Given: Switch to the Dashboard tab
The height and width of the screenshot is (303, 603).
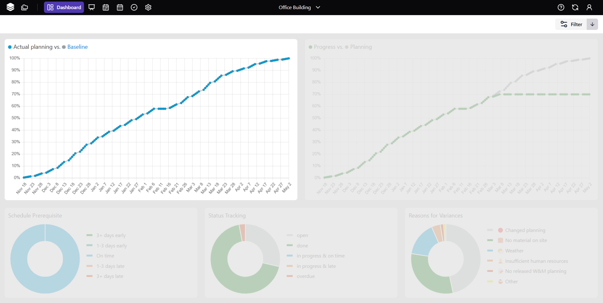Looking at the screenshot, I should pos(64,7).
